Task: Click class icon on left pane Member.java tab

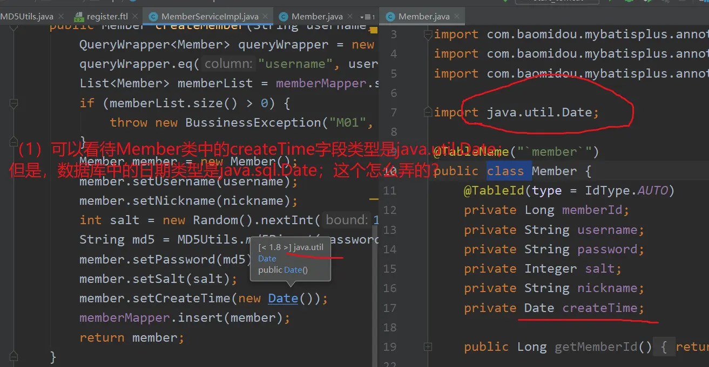Action: [x=283, y=17]
